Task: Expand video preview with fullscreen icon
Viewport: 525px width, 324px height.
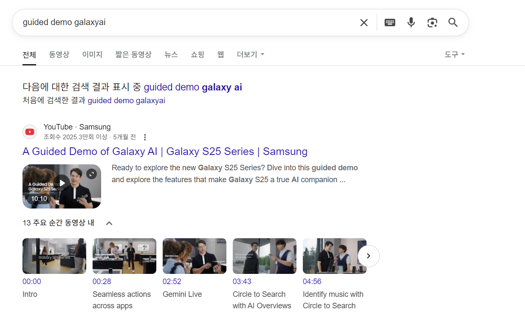Action: pyautogui.click(x=91, y=174)
